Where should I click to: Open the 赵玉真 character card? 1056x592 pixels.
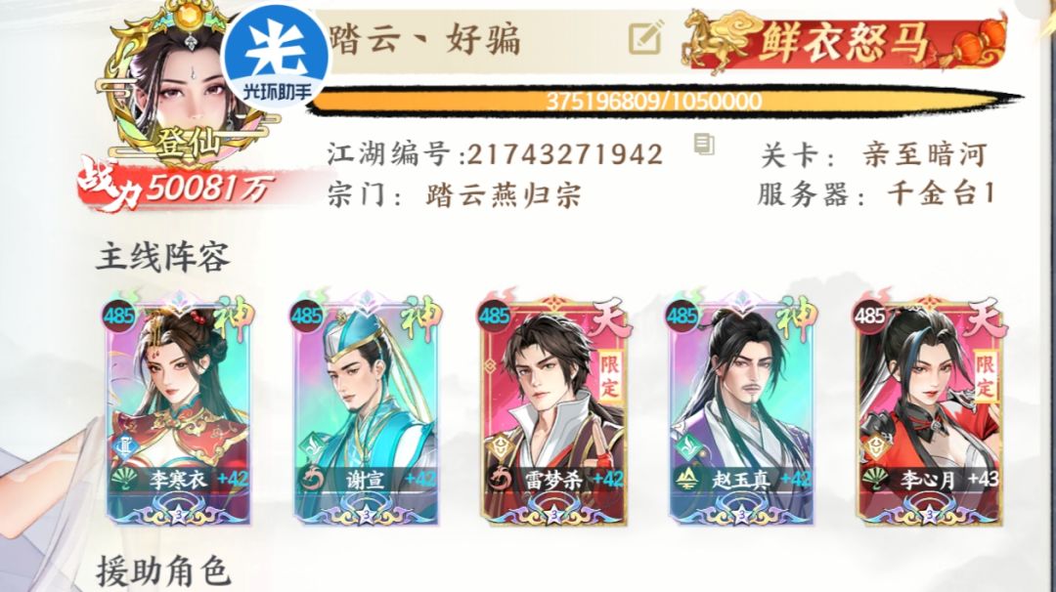(741, 408)
